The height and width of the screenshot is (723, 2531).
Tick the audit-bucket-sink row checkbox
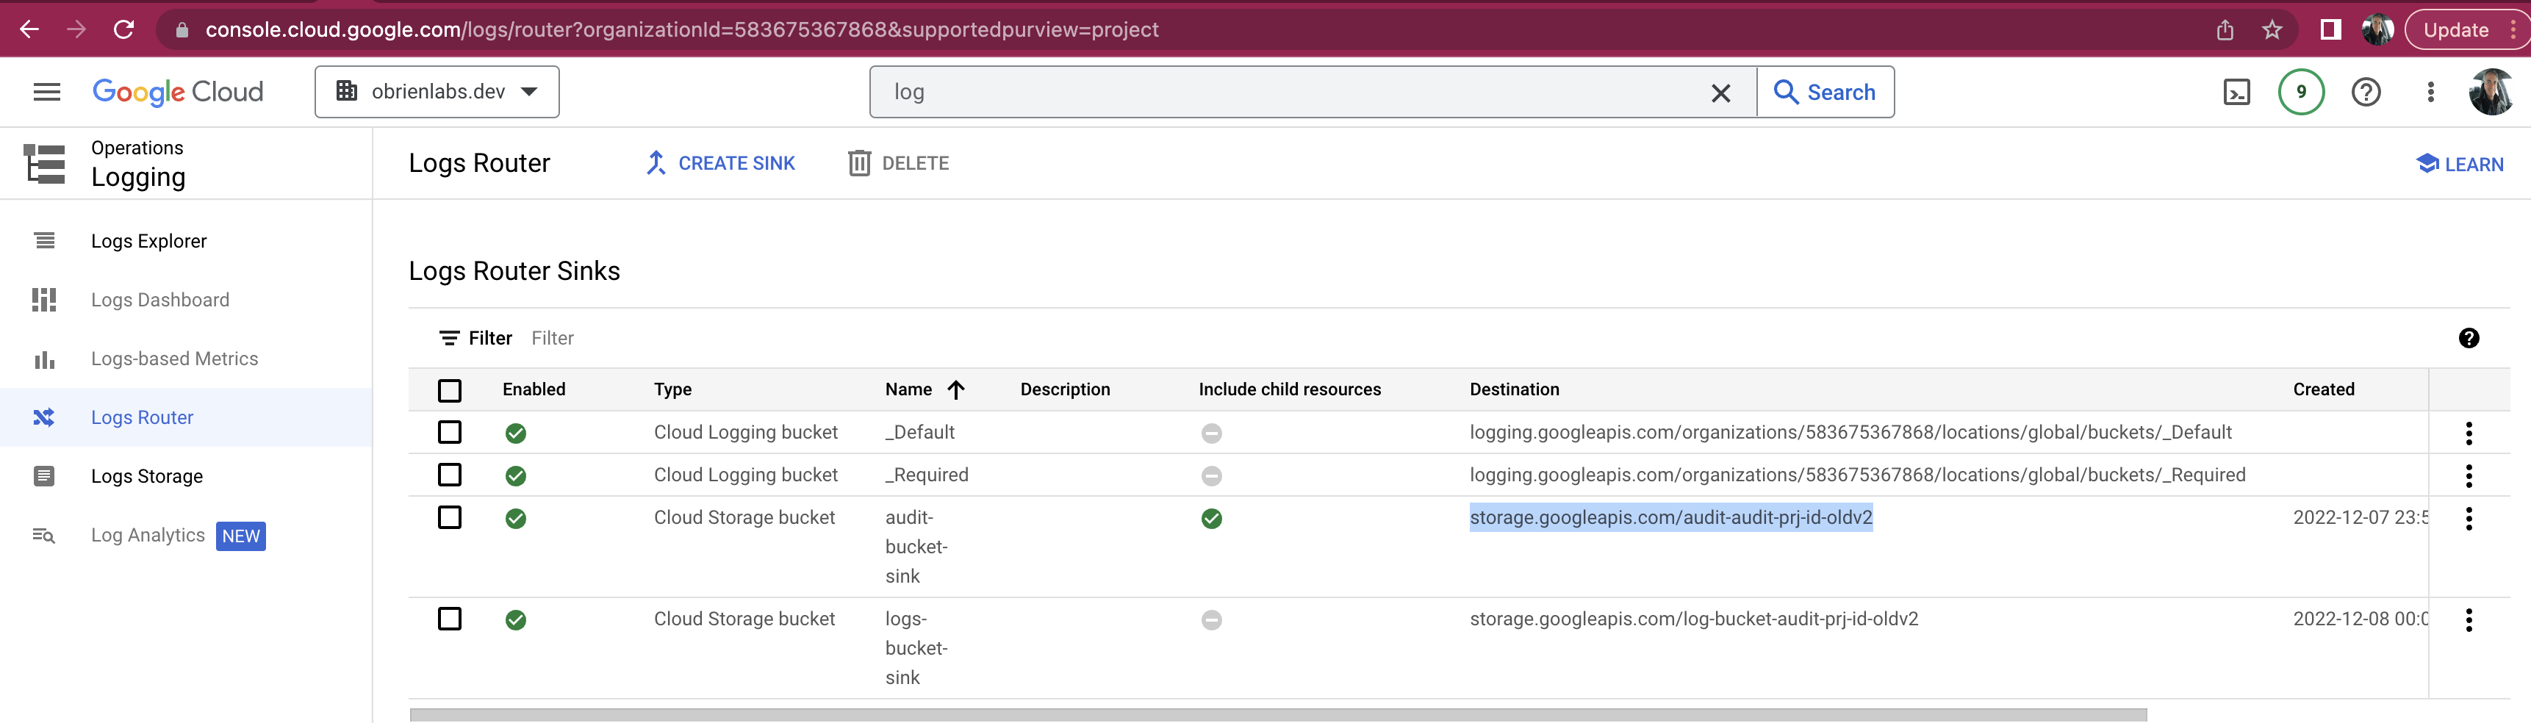[x=450, y=518]
